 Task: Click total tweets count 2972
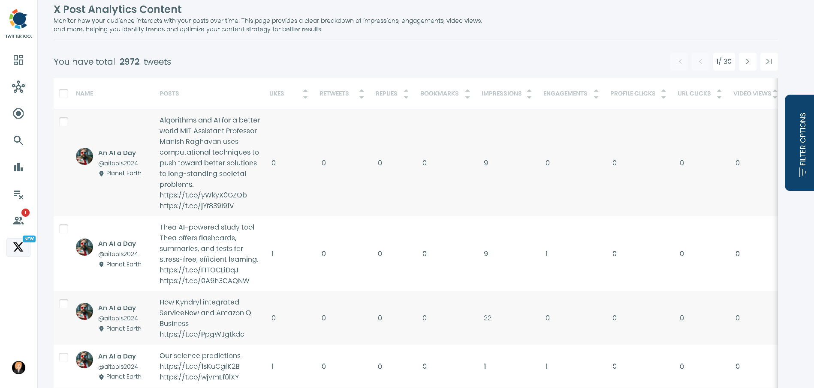pyautogui.click(x=130, y=62)
